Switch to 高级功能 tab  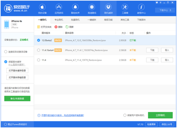tap(109, 20)
